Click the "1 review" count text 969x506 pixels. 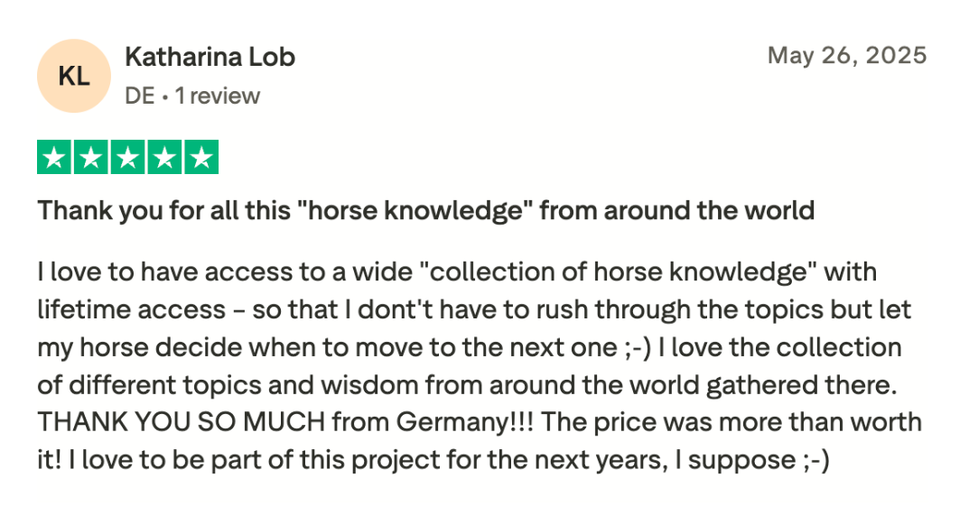click(x=217, y=96)
